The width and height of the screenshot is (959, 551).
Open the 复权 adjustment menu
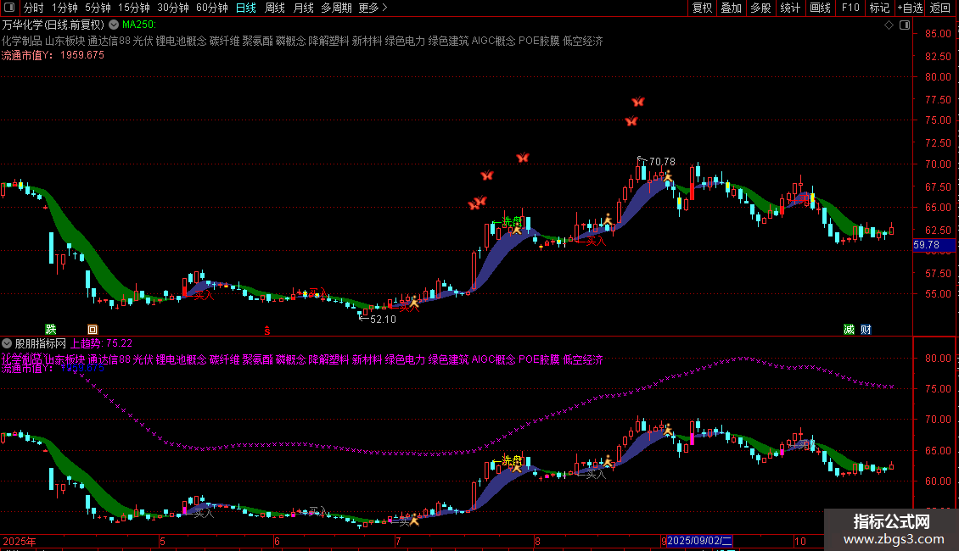click(702, 8)
